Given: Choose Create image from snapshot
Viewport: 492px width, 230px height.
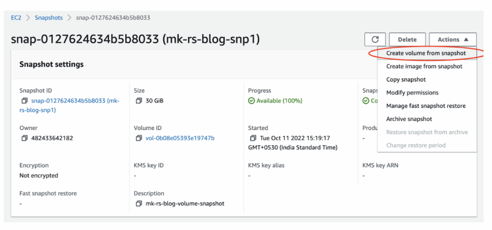Looking at the screenshot, I should point(424,66).
